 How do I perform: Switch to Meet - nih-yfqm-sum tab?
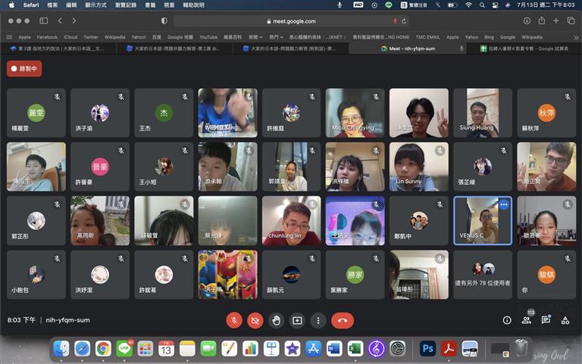pos(408,49)
